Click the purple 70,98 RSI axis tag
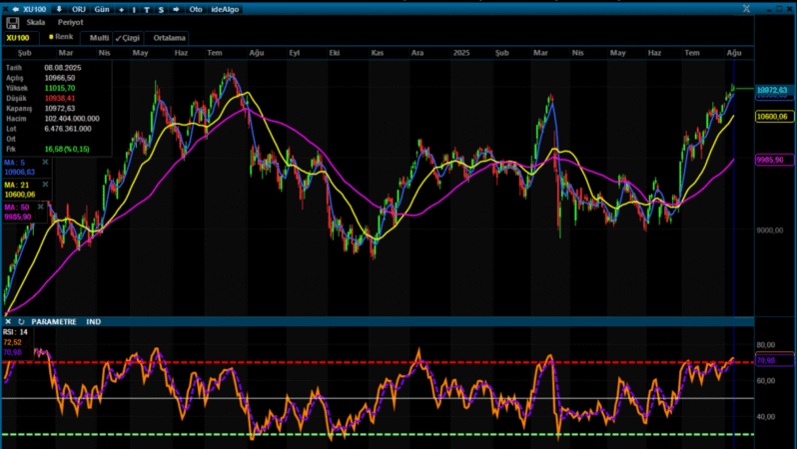797x449 pixels. (x=774, y=360)
